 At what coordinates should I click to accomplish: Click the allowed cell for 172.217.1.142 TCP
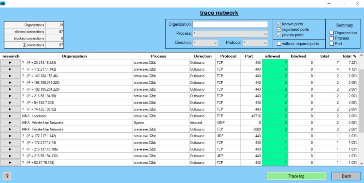[275, 69]
